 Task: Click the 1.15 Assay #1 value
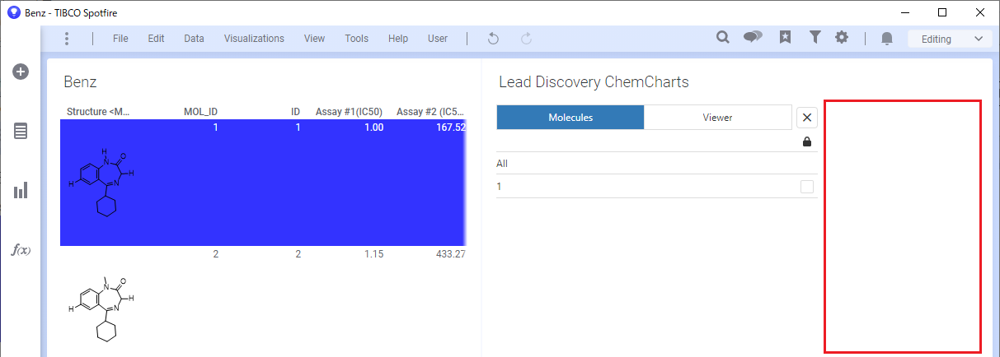(x=373, y=254)
